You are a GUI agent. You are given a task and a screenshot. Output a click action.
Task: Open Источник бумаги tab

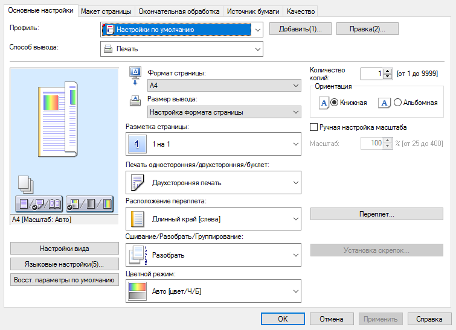tap(253, 11)
